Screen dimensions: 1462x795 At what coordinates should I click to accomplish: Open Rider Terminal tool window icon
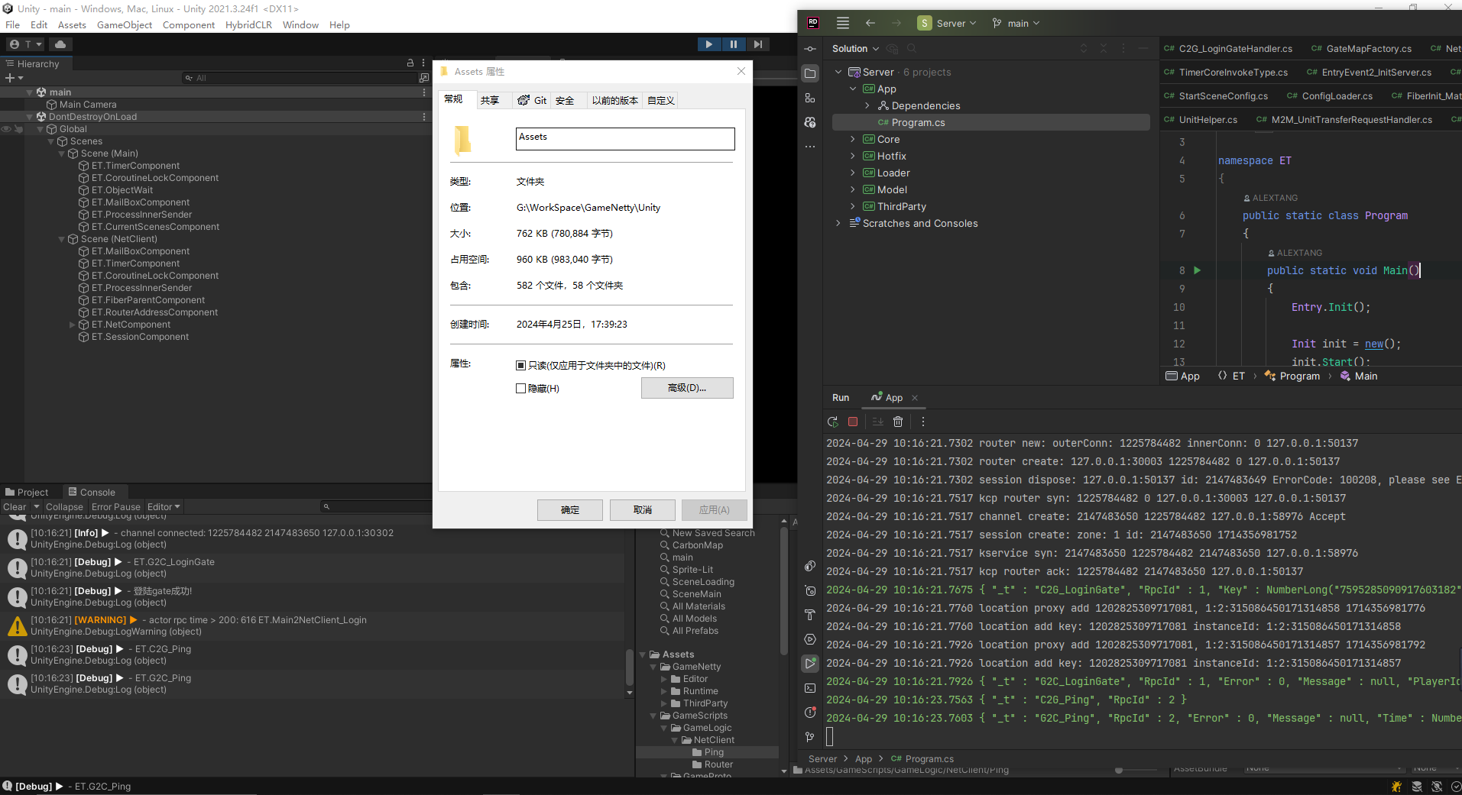(x=810, y=688)
